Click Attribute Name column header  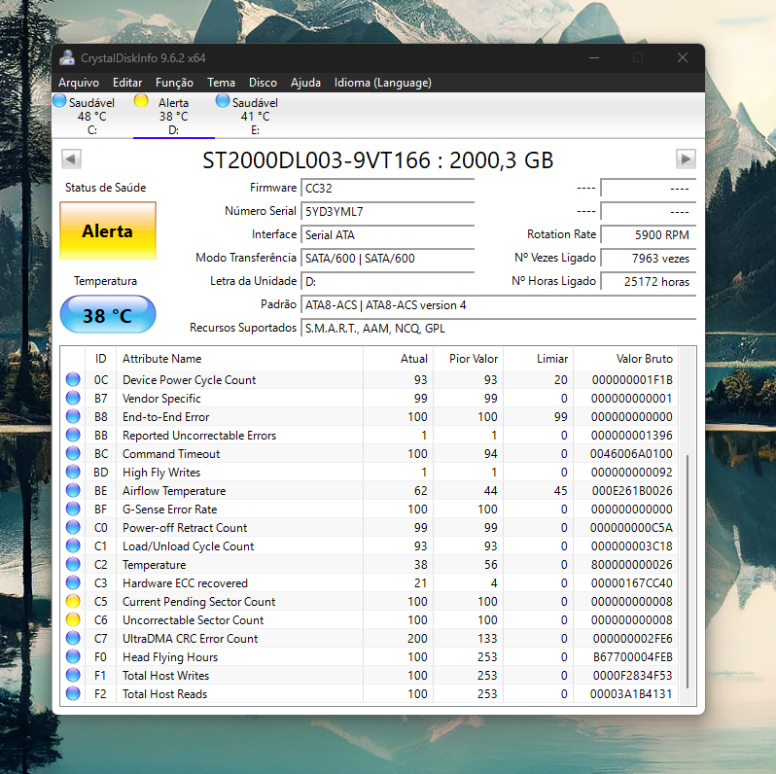pos(239,359)
